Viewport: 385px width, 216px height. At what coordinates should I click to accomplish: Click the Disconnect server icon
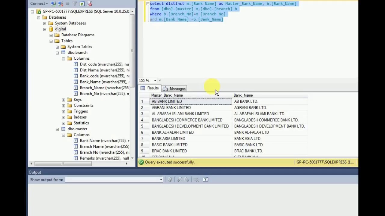(60, 4)
